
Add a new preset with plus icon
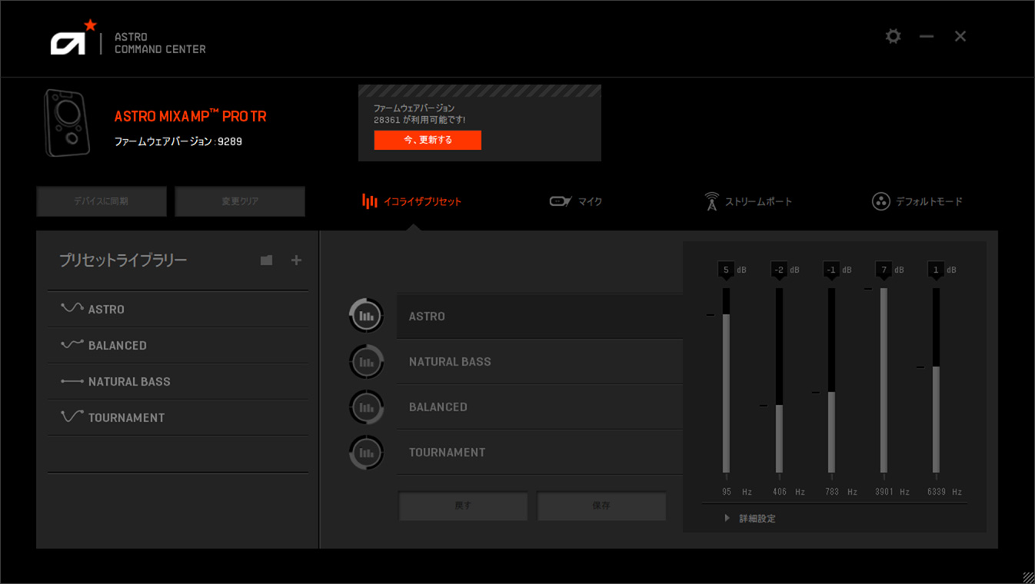[x=296, y=260]
